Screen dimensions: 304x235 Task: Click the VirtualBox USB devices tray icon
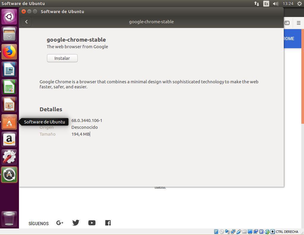239,232
